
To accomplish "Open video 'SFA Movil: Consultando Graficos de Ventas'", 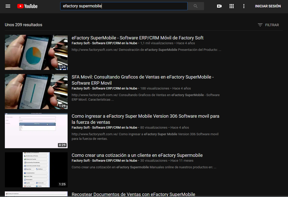I will [143, 80].
